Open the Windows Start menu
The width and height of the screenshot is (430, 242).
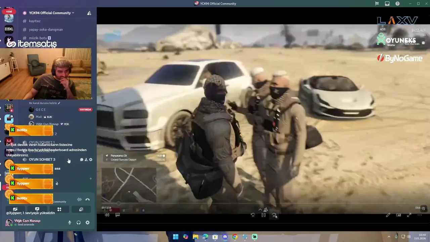[176, 237]
